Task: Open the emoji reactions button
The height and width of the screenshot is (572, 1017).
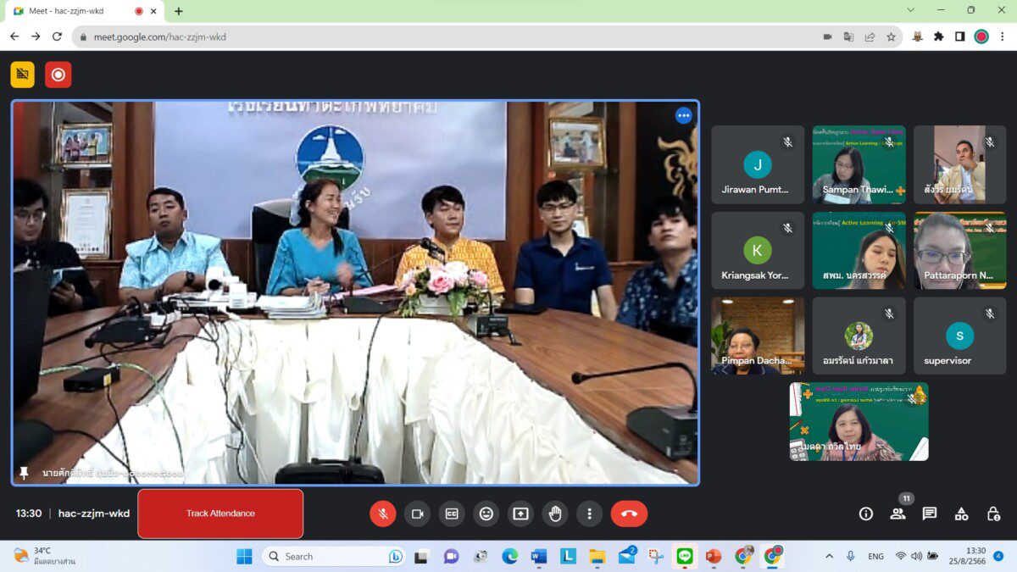Action: pos(486,514)
